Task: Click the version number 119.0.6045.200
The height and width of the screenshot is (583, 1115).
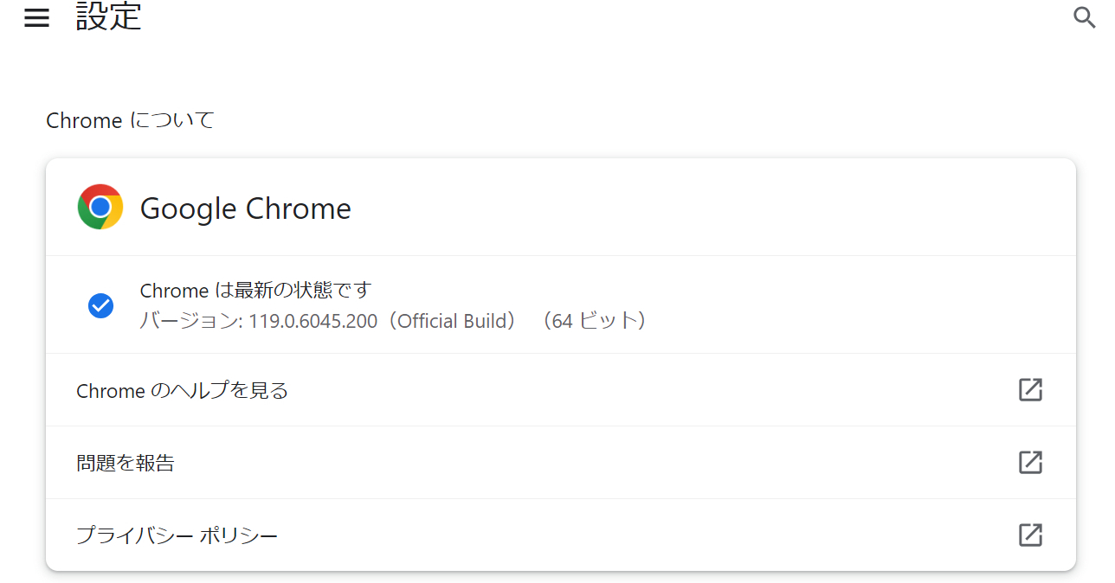Action: click(x=313, y=322)
